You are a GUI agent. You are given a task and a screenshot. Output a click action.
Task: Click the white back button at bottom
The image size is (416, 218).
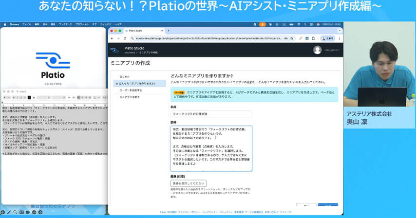click(306, 205)
